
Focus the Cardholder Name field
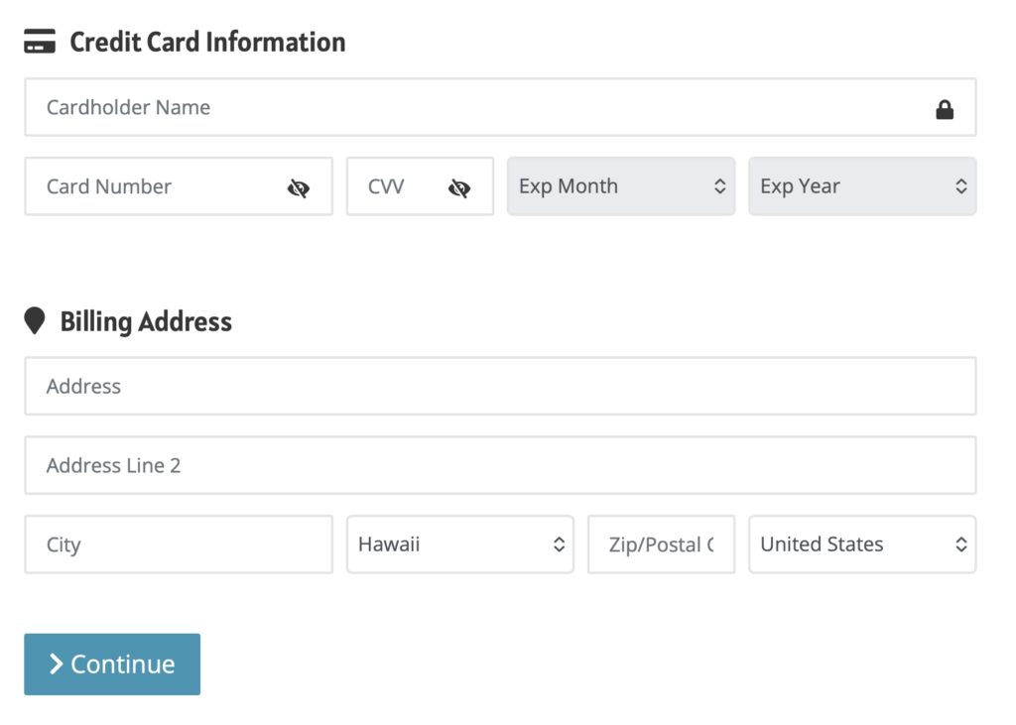pos(500,107)
